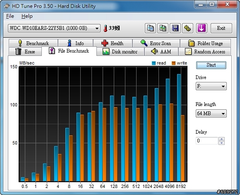Viewport: 240px width, 195px height.
Task: Switch to the Error Scan tab
Action: pyautogui.click(x=156, y=43)
